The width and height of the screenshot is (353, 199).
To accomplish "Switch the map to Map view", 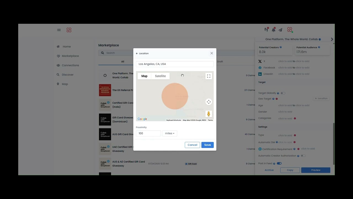I will [x=144, y=76].
